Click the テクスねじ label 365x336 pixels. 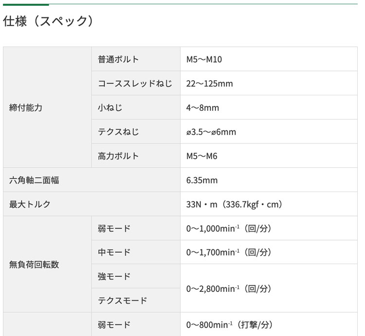118,132
